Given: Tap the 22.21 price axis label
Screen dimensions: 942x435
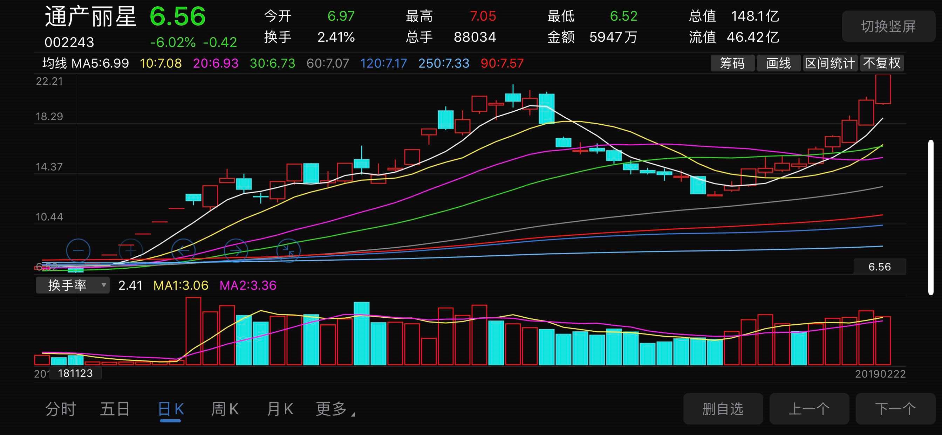Looking at the screenshot, I should (49, 81).
